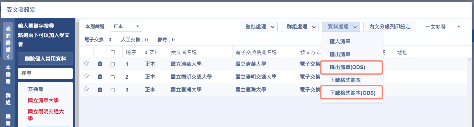Select 下載格式範本(ODS) menu item
The image size is (474, 127).
pyautogui.click(x=352, y=93)
